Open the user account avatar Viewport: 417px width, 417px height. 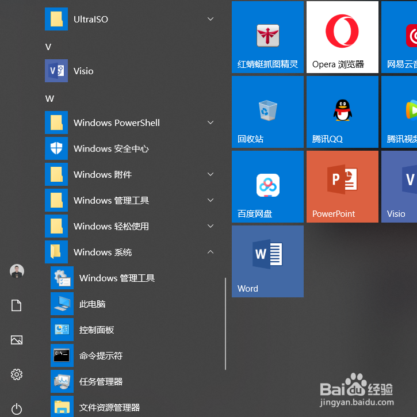pyautogui.click(x=17, y=271)
